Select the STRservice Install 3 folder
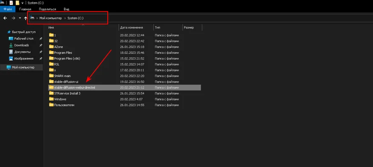Viewport: 373px width, 167px height. 67,93
